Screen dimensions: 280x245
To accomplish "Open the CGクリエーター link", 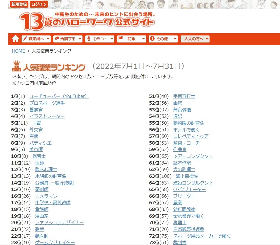I will coord(189,190).
